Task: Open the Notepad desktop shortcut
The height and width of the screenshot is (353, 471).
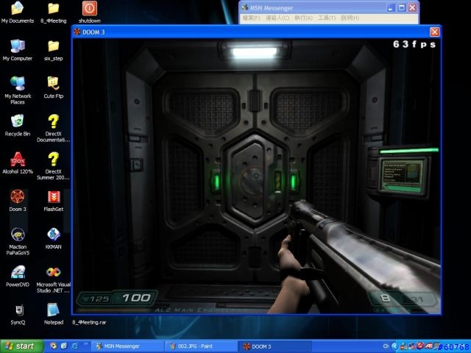Action: coord(54,314)
